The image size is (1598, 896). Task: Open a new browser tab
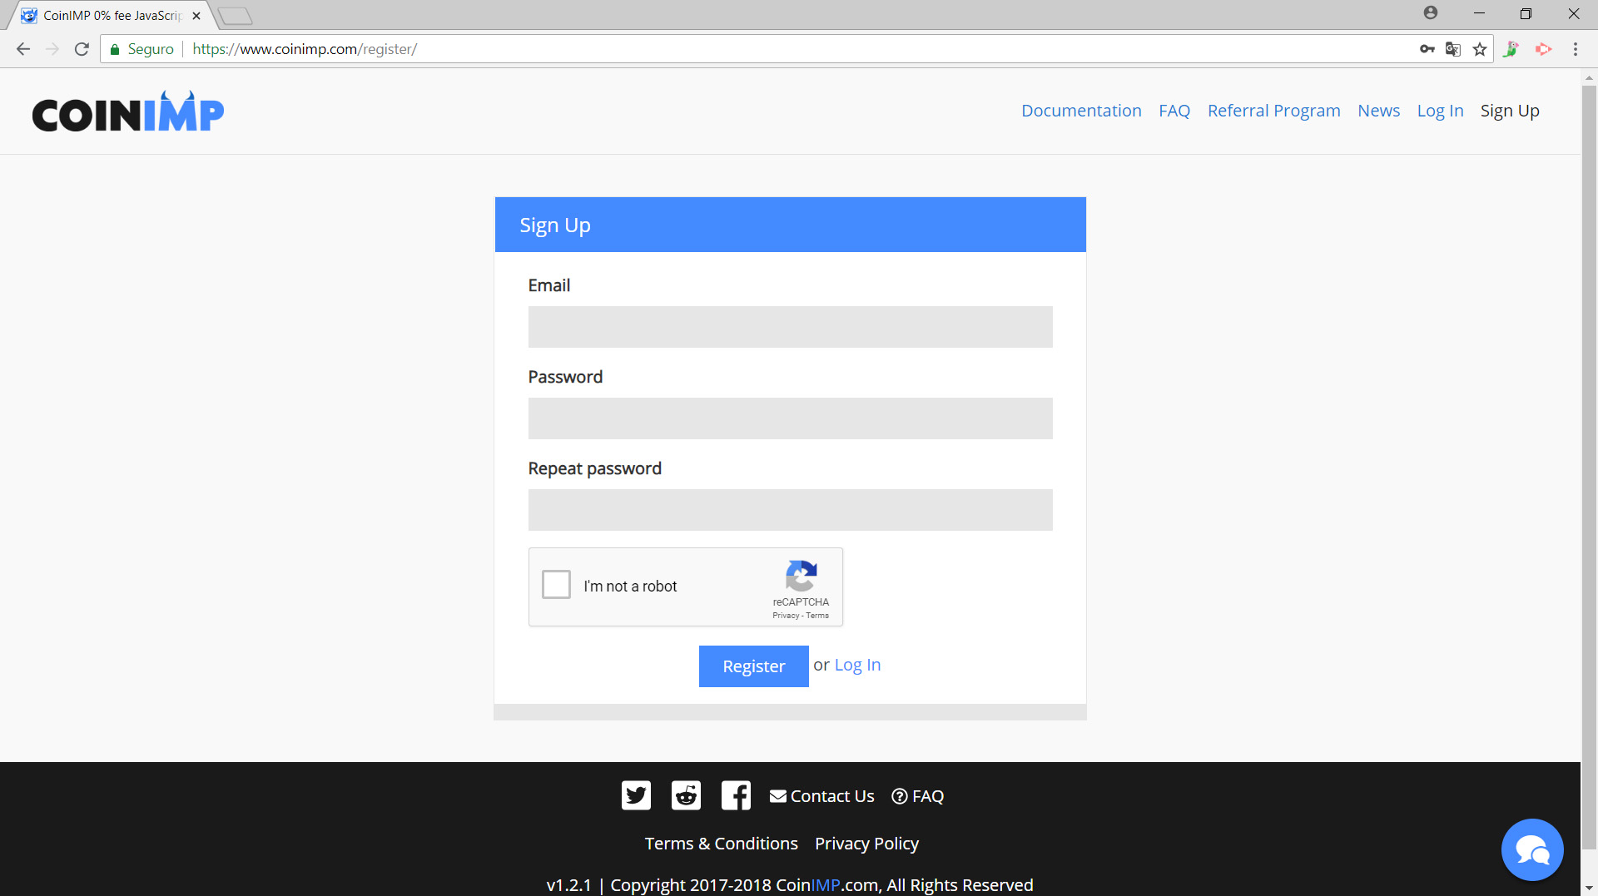236,16
